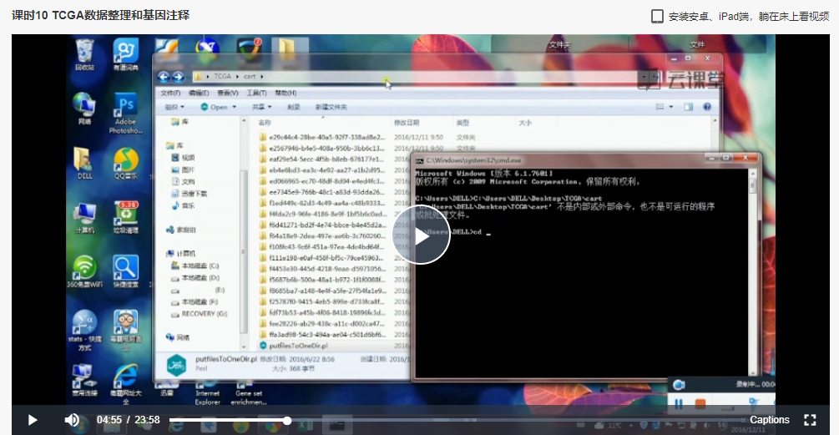Open the 快捷搜索 magnifier desktop icon
The image size is (839, 435).
coord(126,272)
